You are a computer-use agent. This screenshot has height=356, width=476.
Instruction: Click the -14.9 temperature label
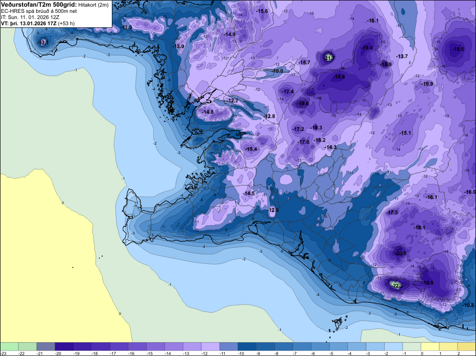click(x=230, y=35)
